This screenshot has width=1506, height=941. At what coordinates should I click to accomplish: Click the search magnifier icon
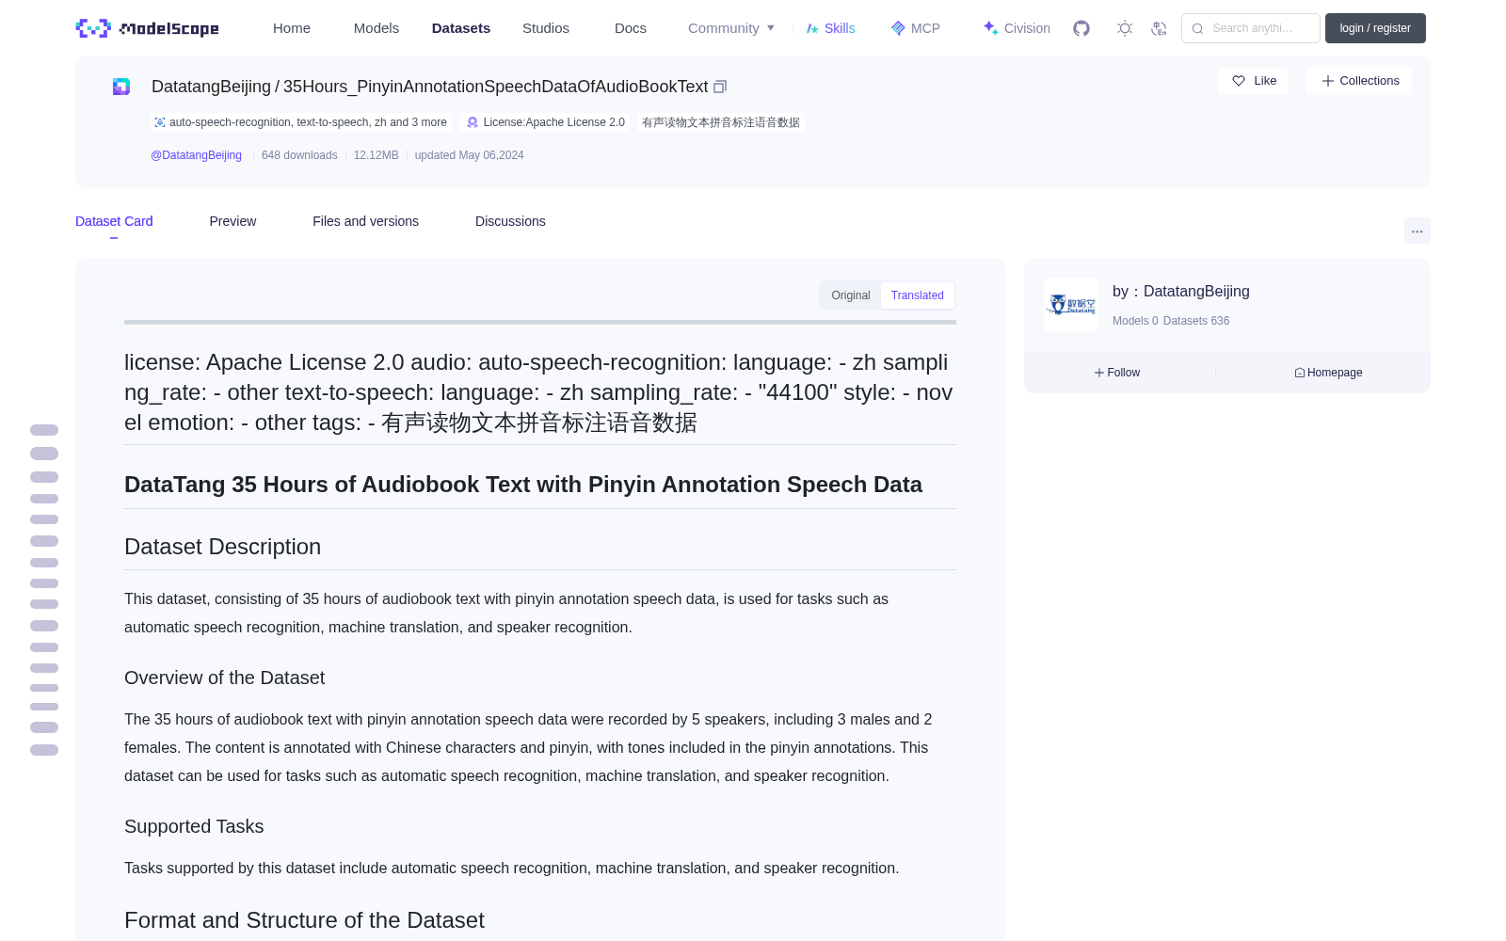click(x=1197, y=28)
